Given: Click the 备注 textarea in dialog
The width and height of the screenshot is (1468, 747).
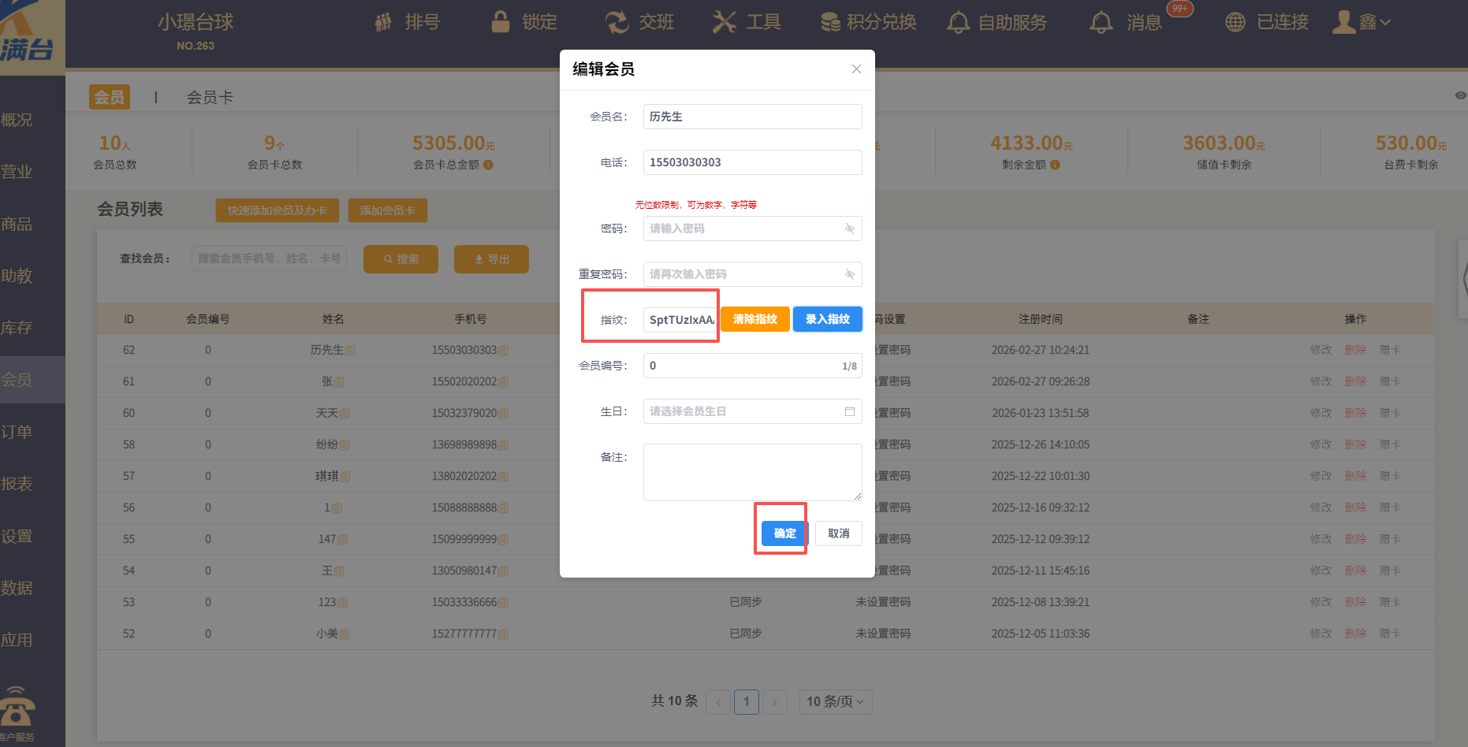Looking at the screenshot, I should pos(752,472).
